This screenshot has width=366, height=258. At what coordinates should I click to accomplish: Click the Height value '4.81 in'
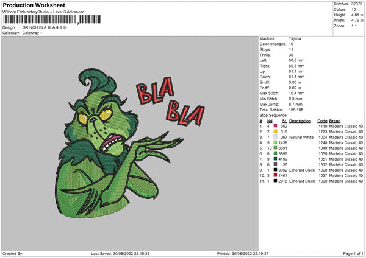pos(357,15)
